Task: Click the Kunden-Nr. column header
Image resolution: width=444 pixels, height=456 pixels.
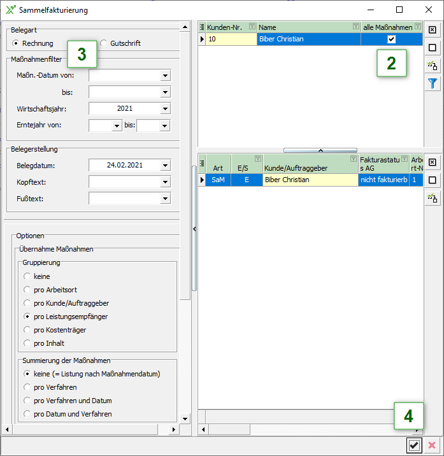Action: click(x=225, y=27)
